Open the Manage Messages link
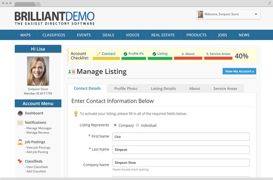This screenshot has height=180, width=273. (39, 128)
